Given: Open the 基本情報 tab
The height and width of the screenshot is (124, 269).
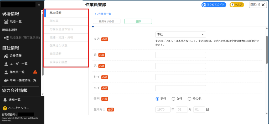Looking at the screenshot, I should point(66,13).
